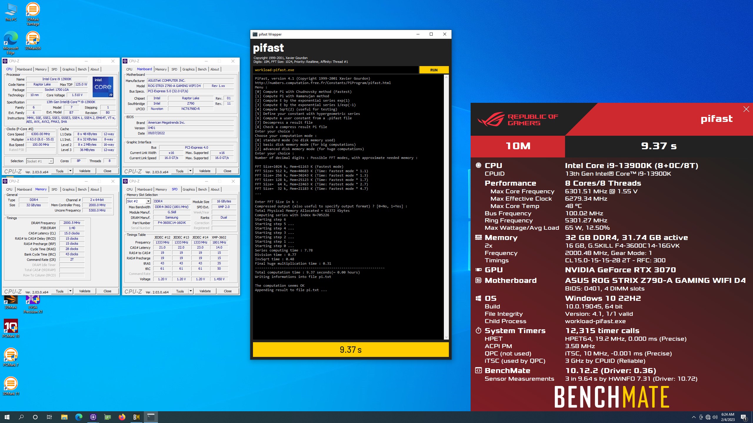753x423 pixels.
Task: Click workload-pifast.exe input field
Action: pos(335,70)
